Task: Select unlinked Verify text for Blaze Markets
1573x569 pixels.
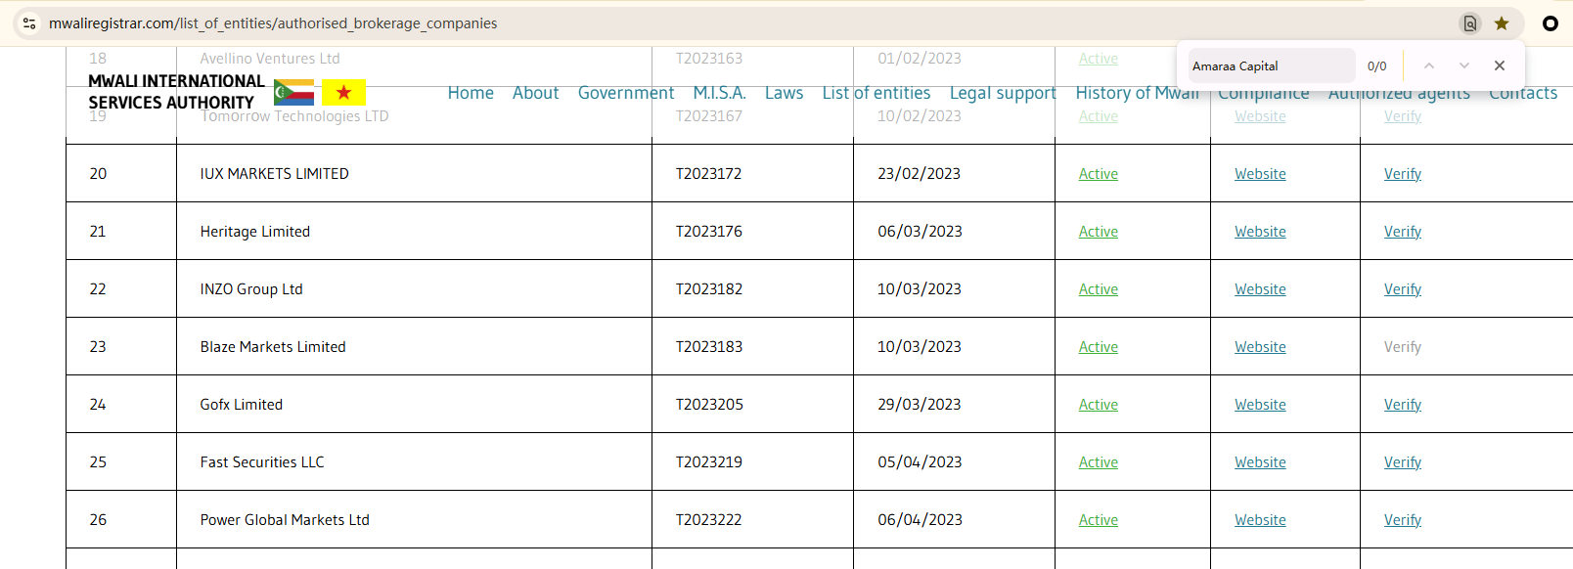Action: (x=1402, y=347)
